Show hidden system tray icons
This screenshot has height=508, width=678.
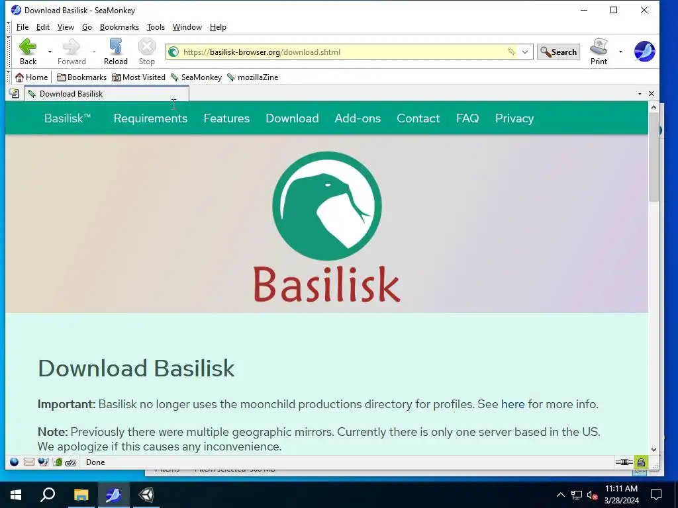tap(560, 495)
